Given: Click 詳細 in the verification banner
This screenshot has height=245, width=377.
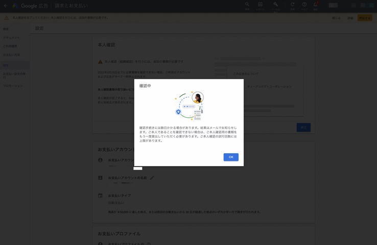Looking at the screenshot, I should coord(350,18).
